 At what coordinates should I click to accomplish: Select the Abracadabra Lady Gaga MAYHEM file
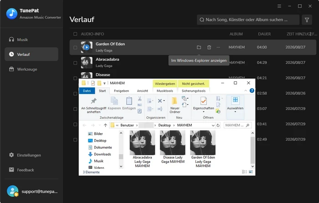pyautogui.click(x=142, y=149)
